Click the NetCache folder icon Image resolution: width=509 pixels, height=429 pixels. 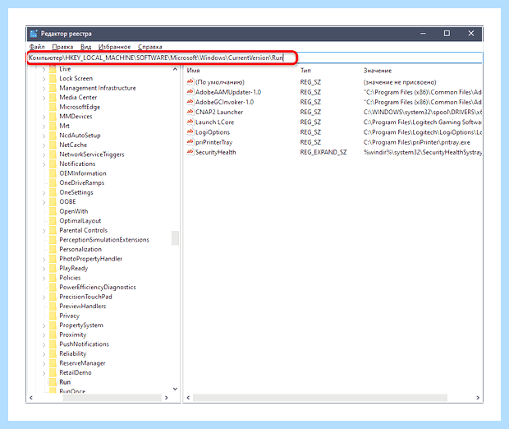[53, 145]
